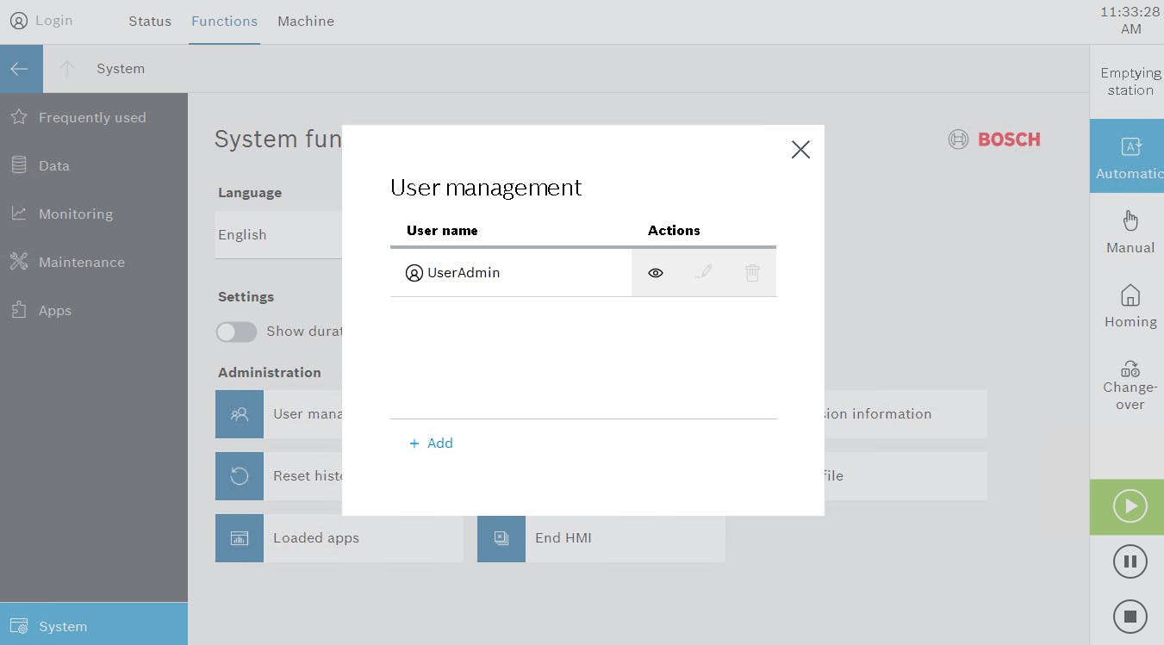Click the eye icon for UserAdmin
This screenshot has height=645, width=1164.
click(x=656, y=273)
